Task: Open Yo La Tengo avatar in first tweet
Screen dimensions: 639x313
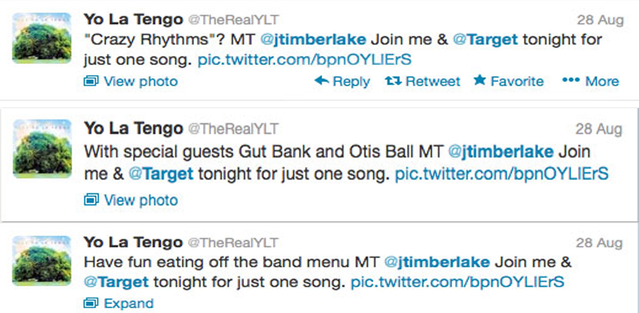Action: 42,38
